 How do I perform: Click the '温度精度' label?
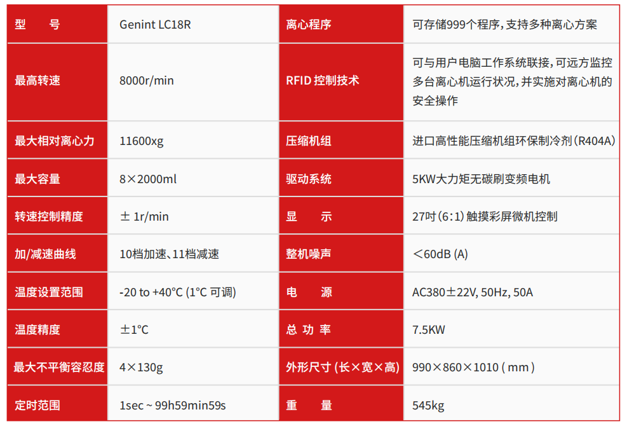[37, 329]
